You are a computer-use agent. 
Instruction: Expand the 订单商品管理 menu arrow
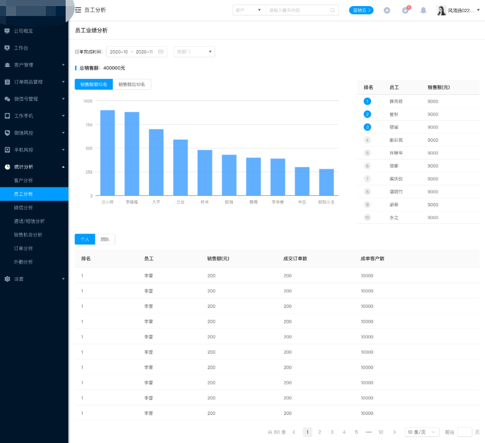[63, 82]
